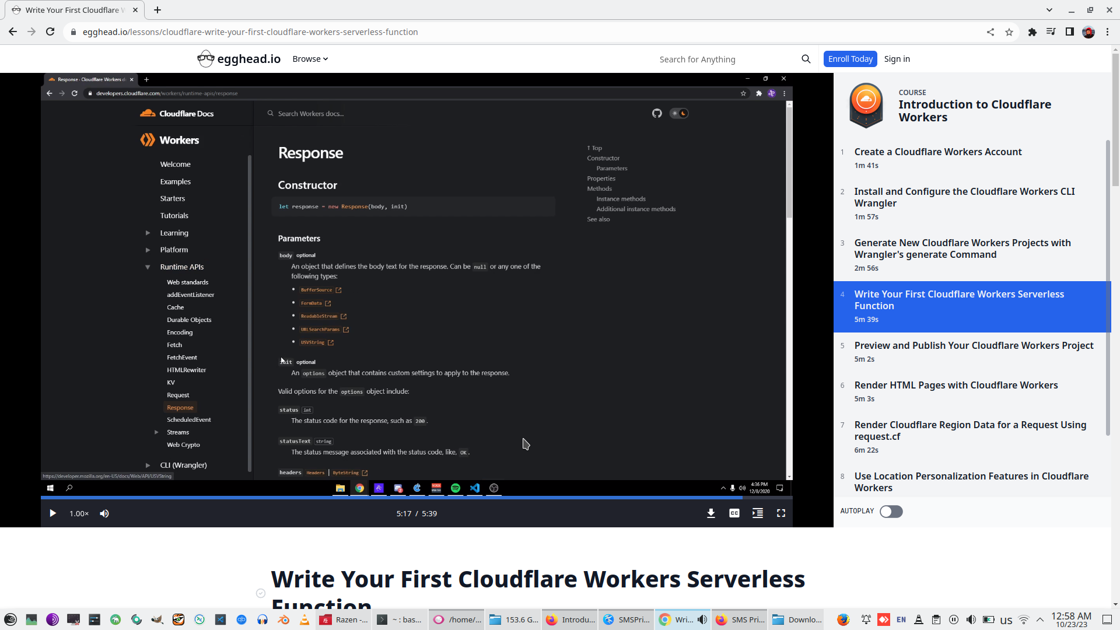Select the egghead.io owl logo
Viewport: 1120px width, 630px height.
pyautogui.click(x=206, y=58)
